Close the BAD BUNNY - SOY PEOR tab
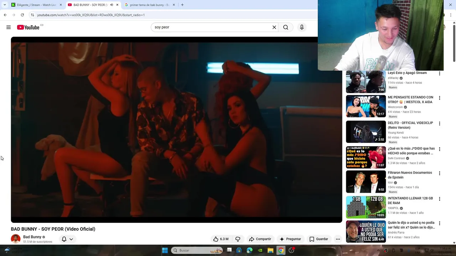Viewport: 456px width, 256px height. (117, 5)
